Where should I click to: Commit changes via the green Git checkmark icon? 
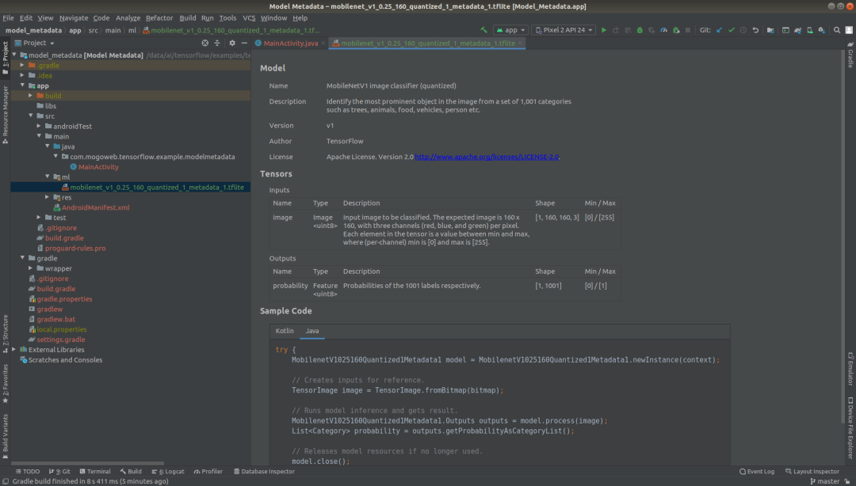[x=732, y=30]
